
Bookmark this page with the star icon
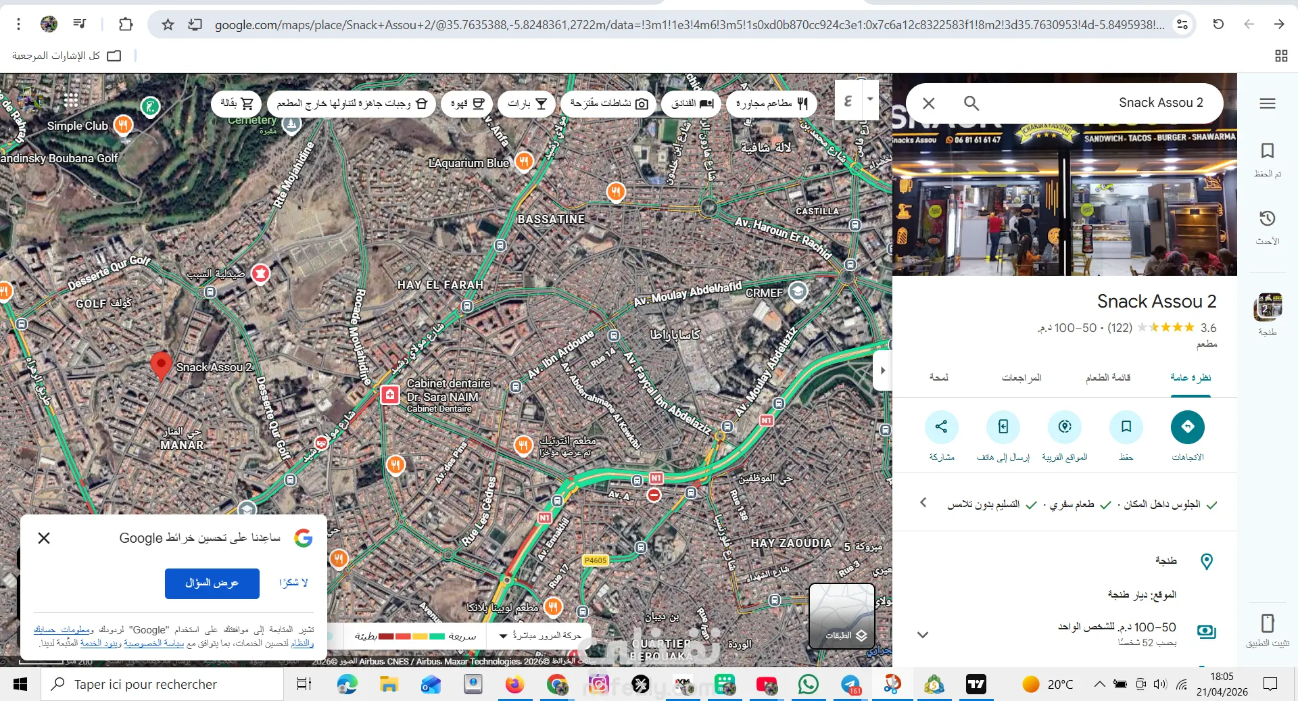[168, 25]
